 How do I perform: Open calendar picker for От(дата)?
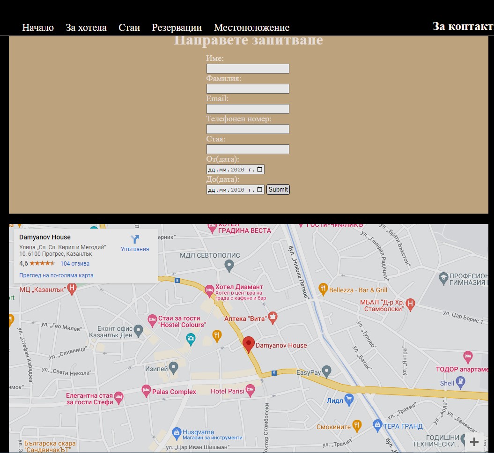[259, 169]
